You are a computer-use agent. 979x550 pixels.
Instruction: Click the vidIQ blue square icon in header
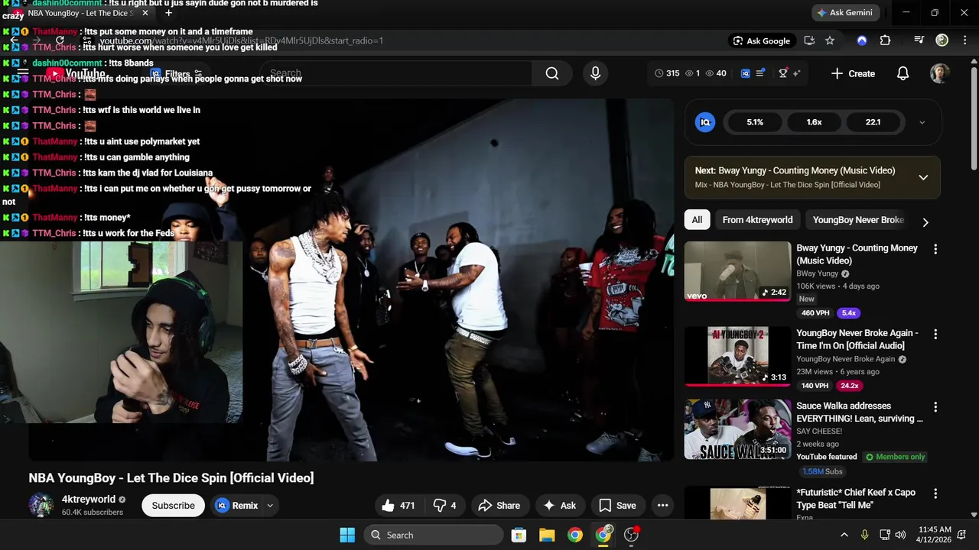[x=746, y=73]
